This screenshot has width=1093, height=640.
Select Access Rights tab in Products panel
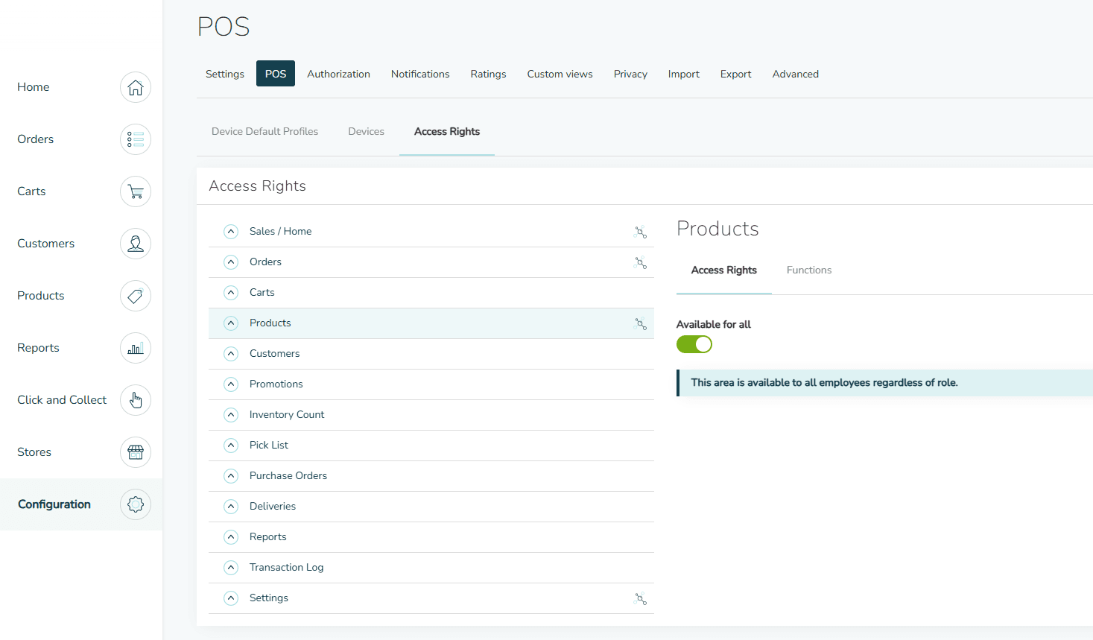click(724, 270)
